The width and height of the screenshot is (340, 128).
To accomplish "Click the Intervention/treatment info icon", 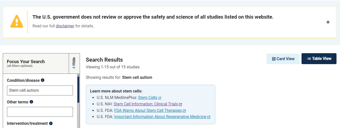I will coord(51,124).
